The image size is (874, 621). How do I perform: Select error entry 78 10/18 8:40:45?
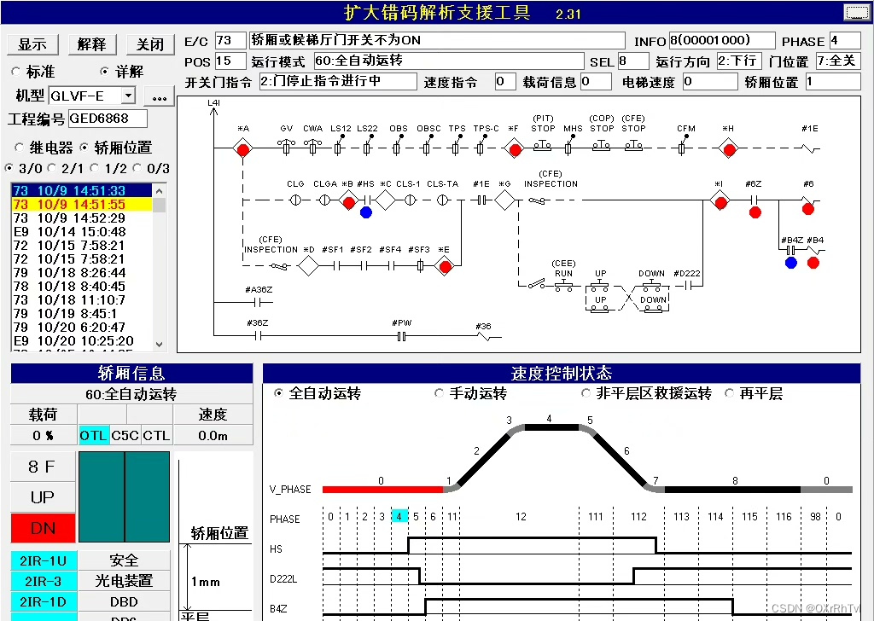point(81,287)
